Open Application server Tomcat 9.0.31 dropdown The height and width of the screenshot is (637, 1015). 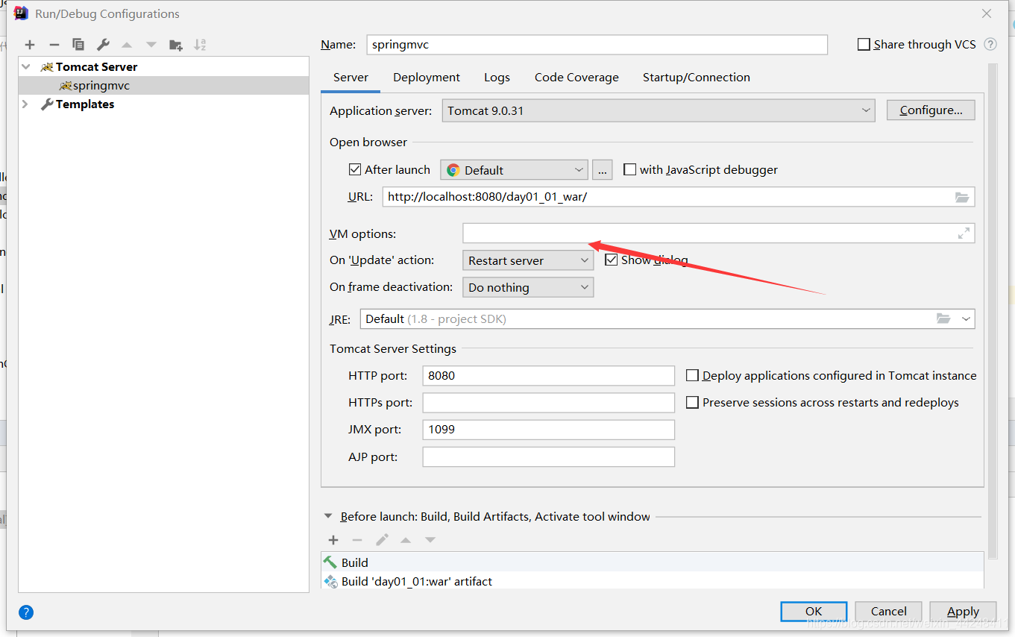point(659,110)
